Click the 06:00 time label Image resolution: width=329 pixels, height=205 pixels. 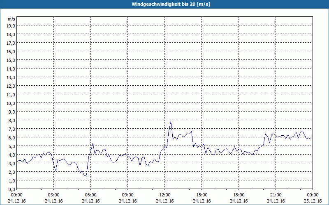pos(90,195)
